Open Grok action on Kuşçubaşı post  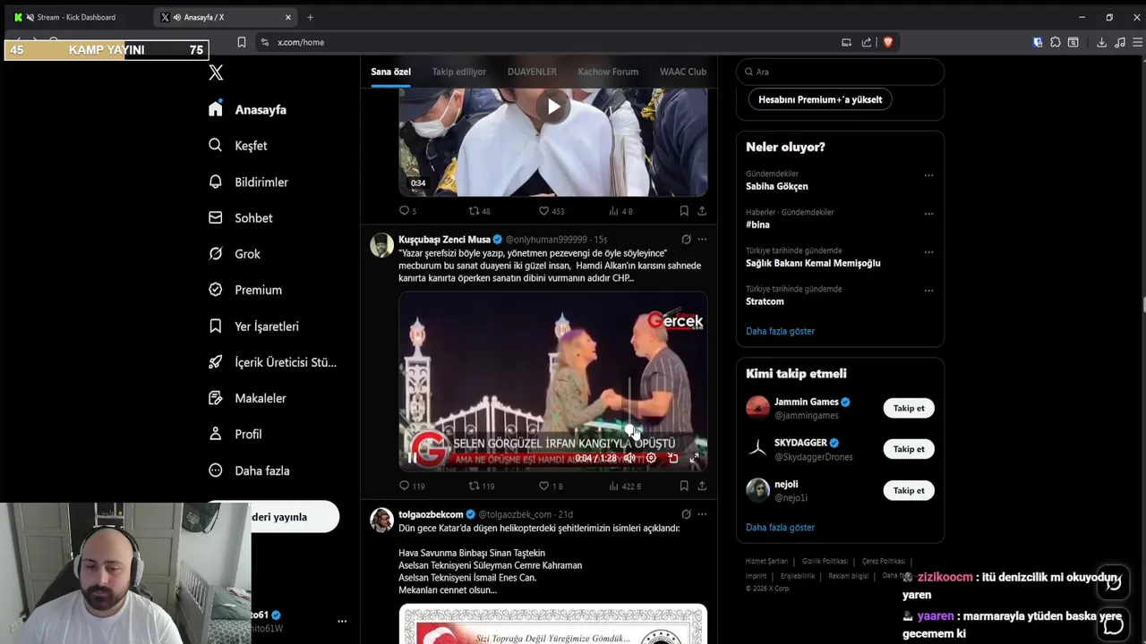click(686, 240)
